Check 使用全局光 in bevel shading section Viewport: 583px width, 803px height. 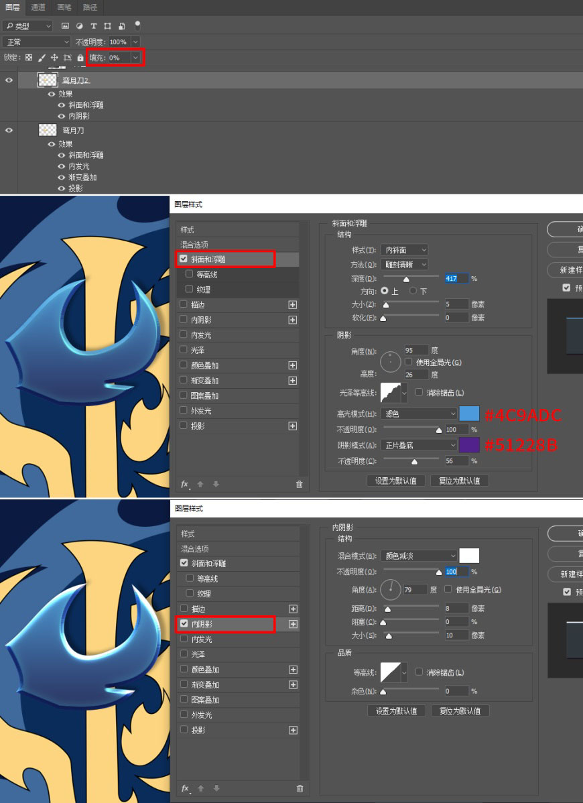pos(409,362)
